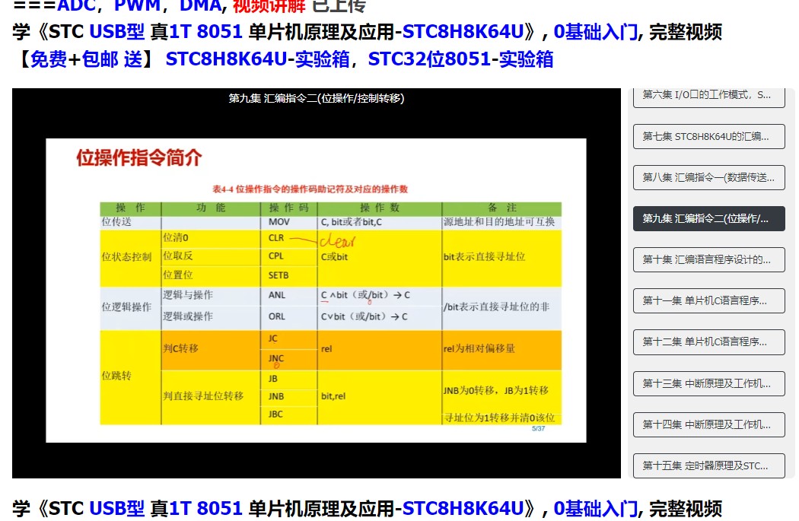
Task: Open 第十一集 单片机C语言程序 episode
Action: [x=708, y=301]
